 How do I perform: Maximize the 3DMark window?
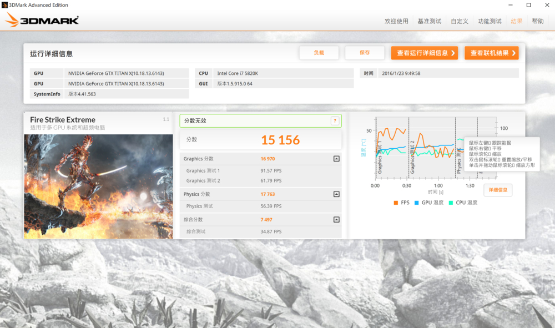pos(528,5)
